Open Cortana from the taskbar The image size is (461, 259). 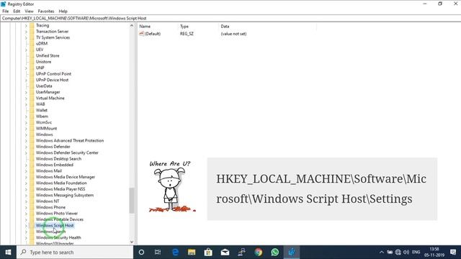coord(141,253)
